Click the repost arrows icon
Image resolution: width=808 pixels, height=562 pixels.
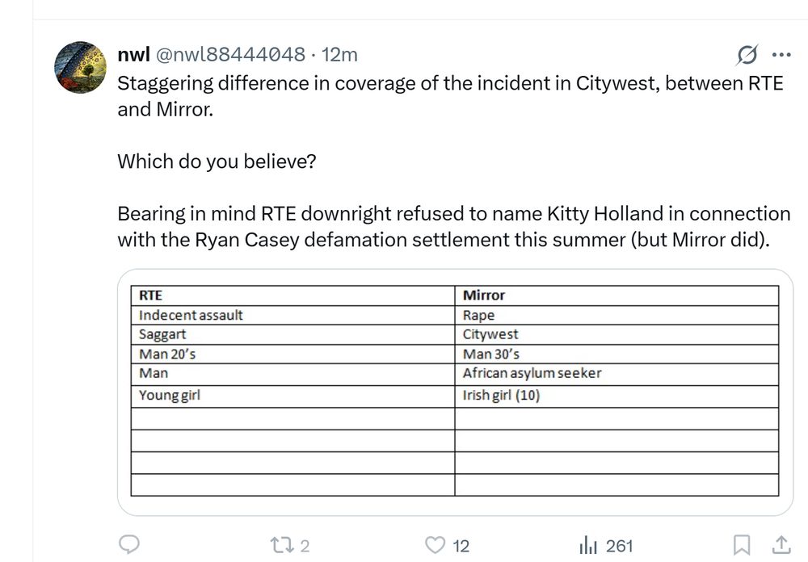tap(283, 546)
